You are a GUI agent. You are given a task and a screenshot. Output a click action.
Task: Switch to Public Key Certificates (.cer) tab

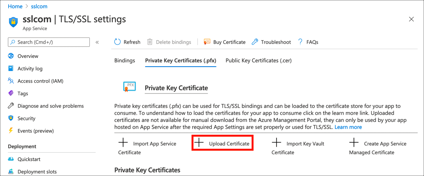pos(258,61)
